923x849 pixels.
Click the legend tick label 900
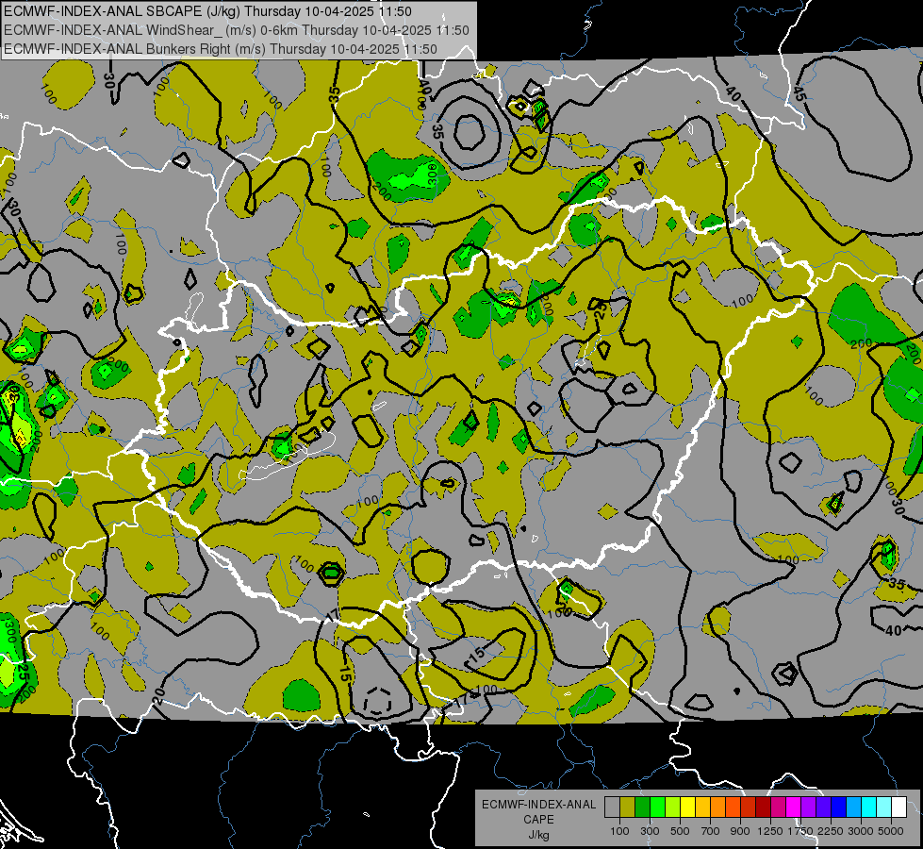tap(740, 831)
